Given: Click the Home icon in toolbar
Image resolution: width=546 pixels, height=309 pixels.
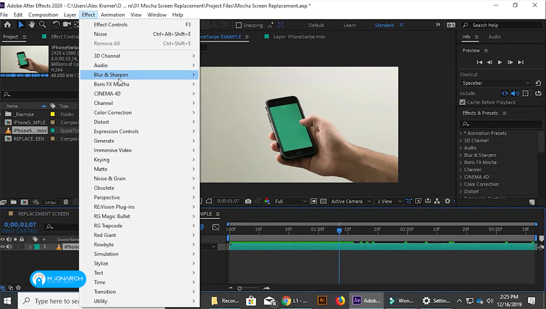Looking at the screenshot, I should click(7, 25).
